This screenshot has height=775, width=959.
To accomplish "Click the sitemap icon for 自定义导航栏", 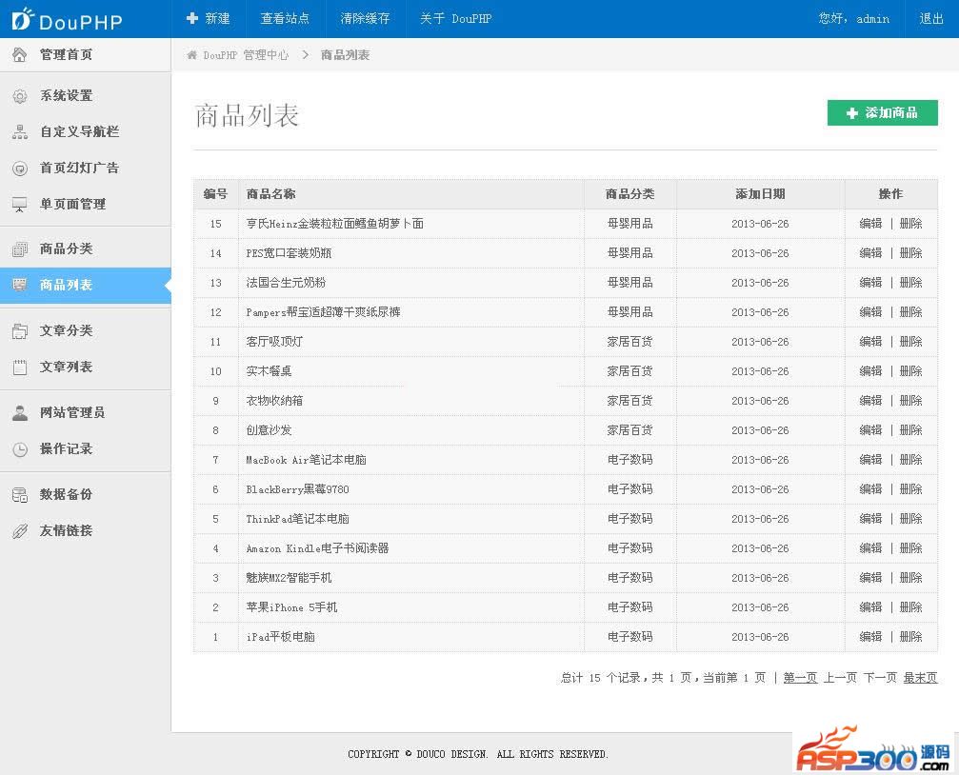I will [20, 132].
